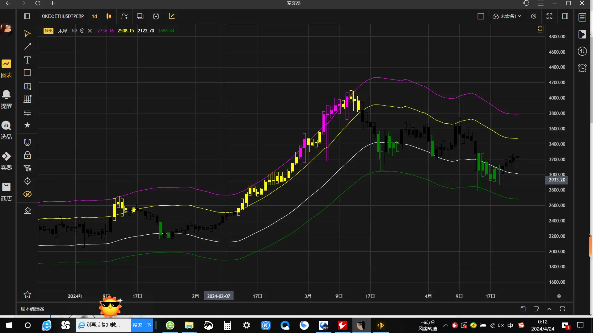593x333 pixels.
Task: Click the 脚本编辑器 script editor label
Action: (32, 309)
